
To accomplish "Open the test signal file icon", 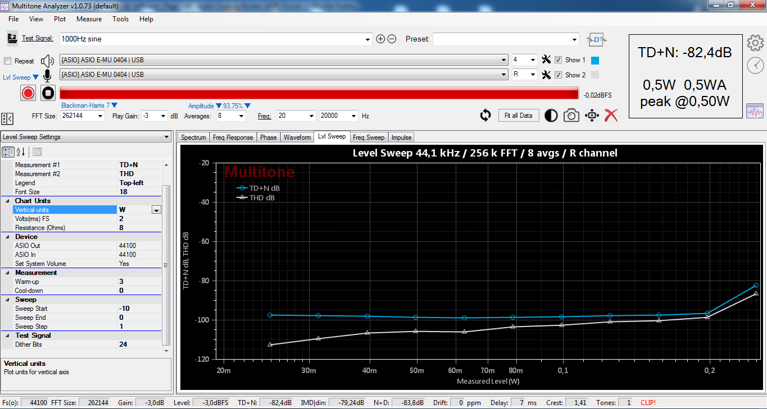I will 12,39.
